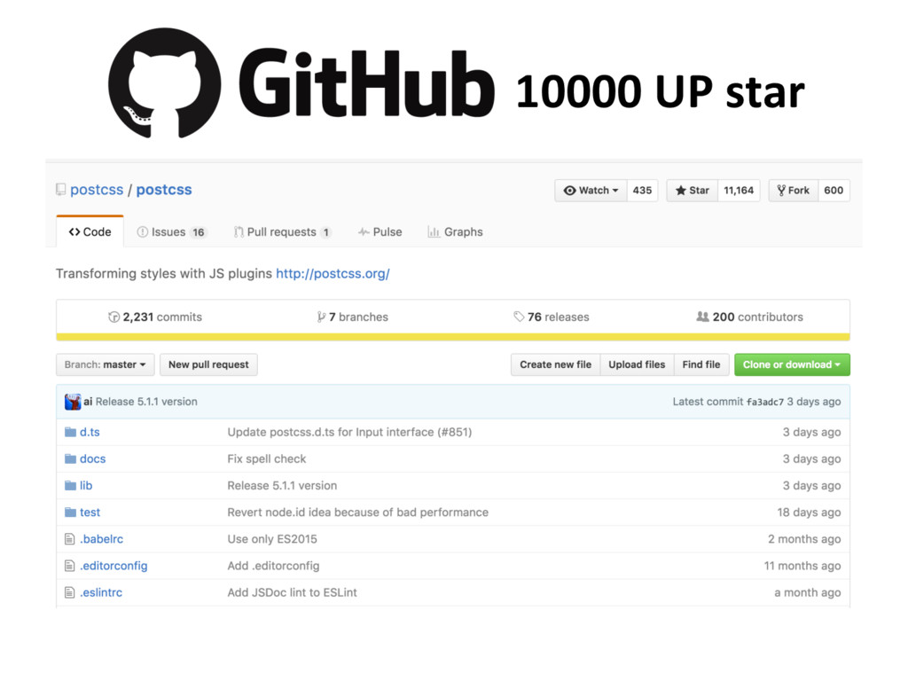Open the .babelrc file

tap(101, 539)
